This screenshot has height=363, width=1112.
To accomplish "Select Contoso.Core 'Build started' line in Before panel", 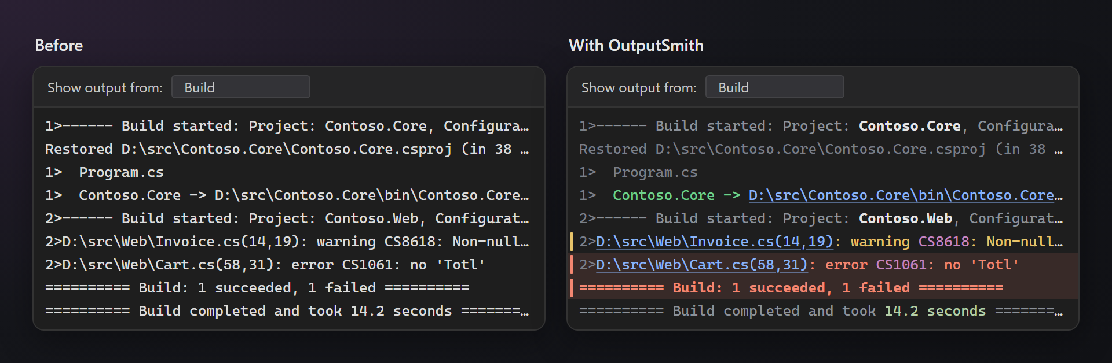I will 287,126.
